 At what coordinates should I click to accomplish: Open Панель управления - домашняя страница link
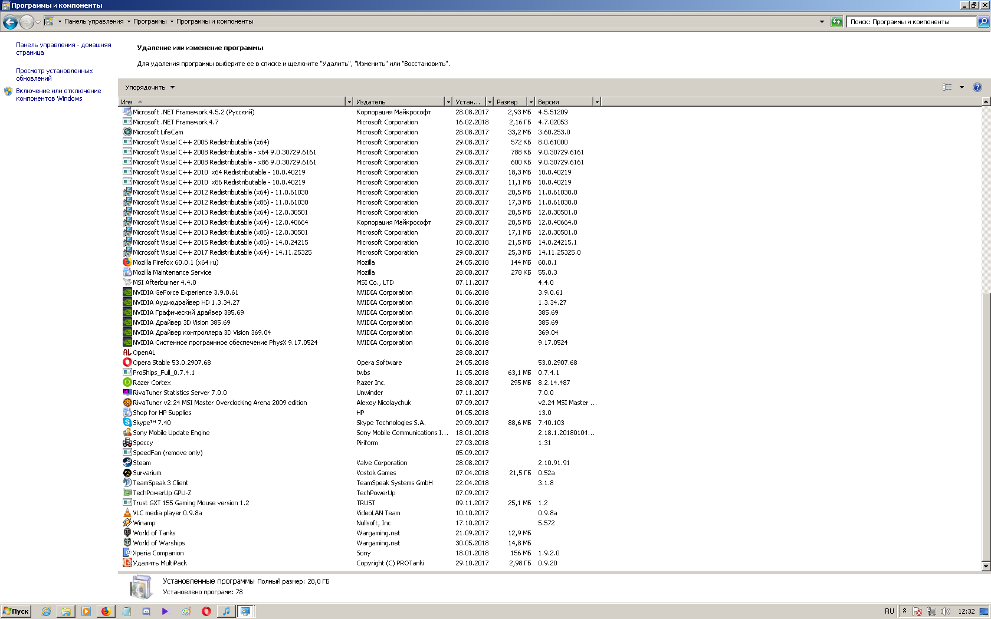pyautogui.click(x=63, y=49)
